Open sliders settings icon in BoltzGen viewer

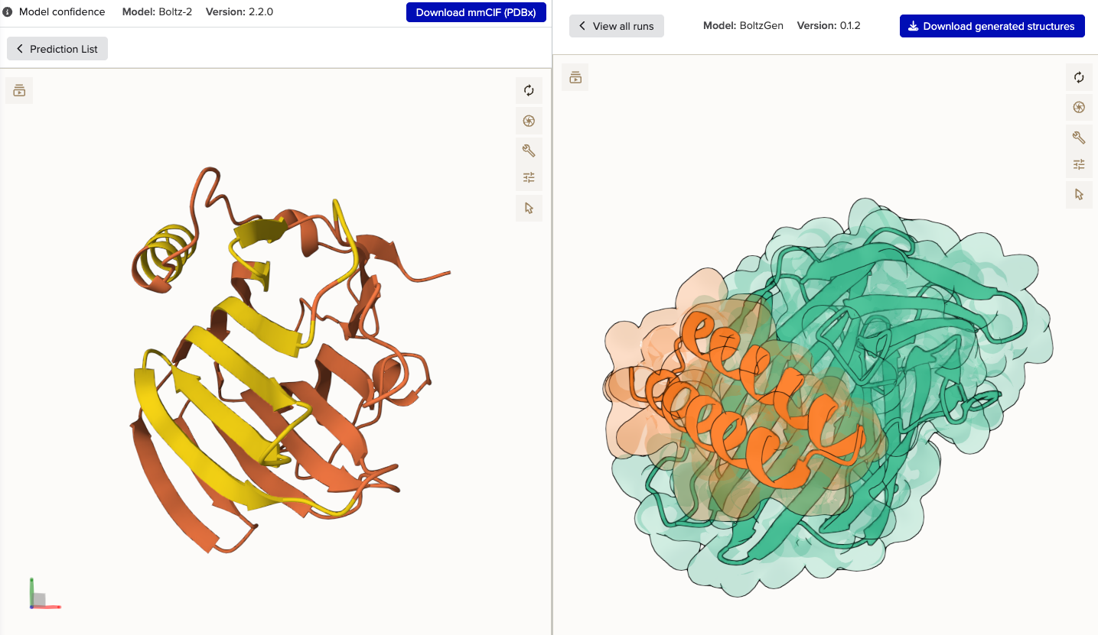pos(1079,164)
